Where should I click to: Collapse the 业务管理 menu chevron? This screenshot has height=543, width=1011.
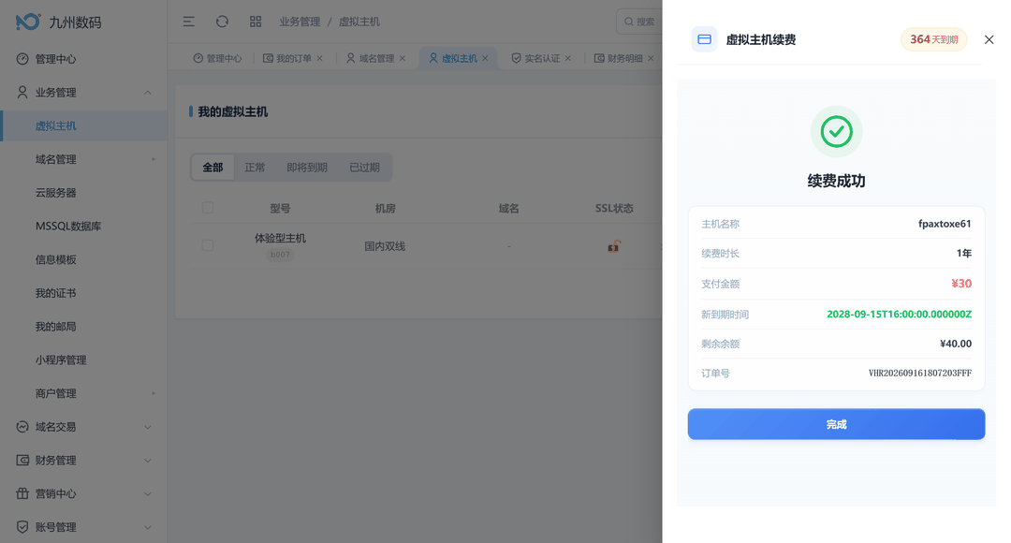(x=148, y=93)
